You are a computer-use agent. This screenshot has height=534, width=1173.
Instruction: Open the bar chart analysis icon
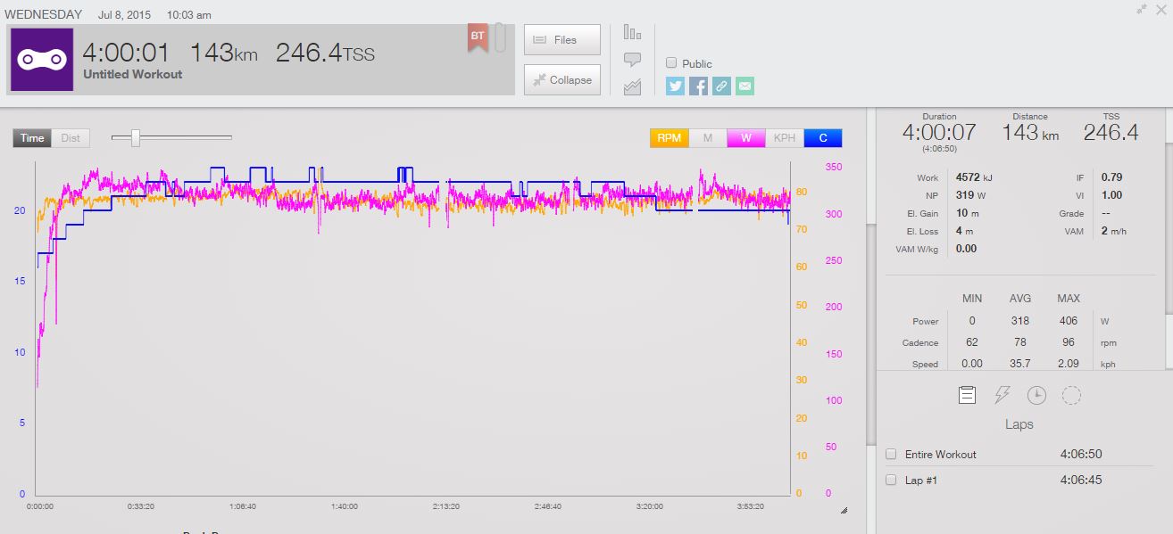632,33
